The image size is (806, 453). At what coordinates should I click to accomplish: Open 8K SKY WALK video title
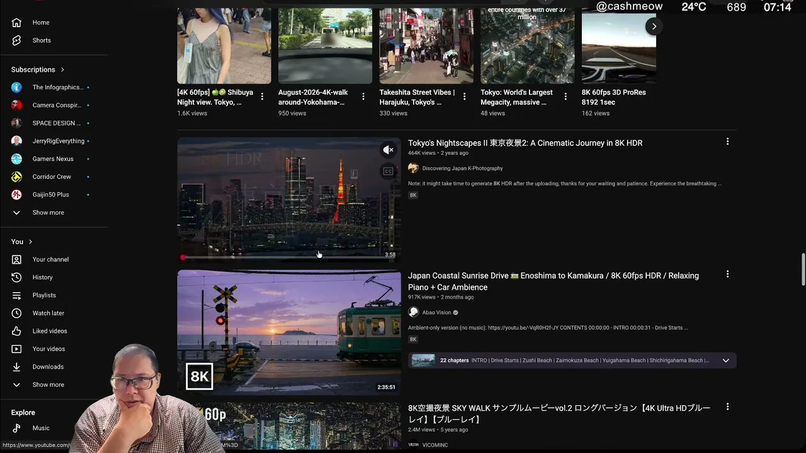click(559, 414)
